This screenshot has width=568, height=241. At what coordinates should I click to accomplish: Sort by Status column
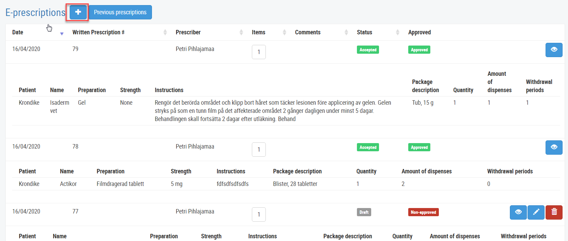[x=397, y=32]
